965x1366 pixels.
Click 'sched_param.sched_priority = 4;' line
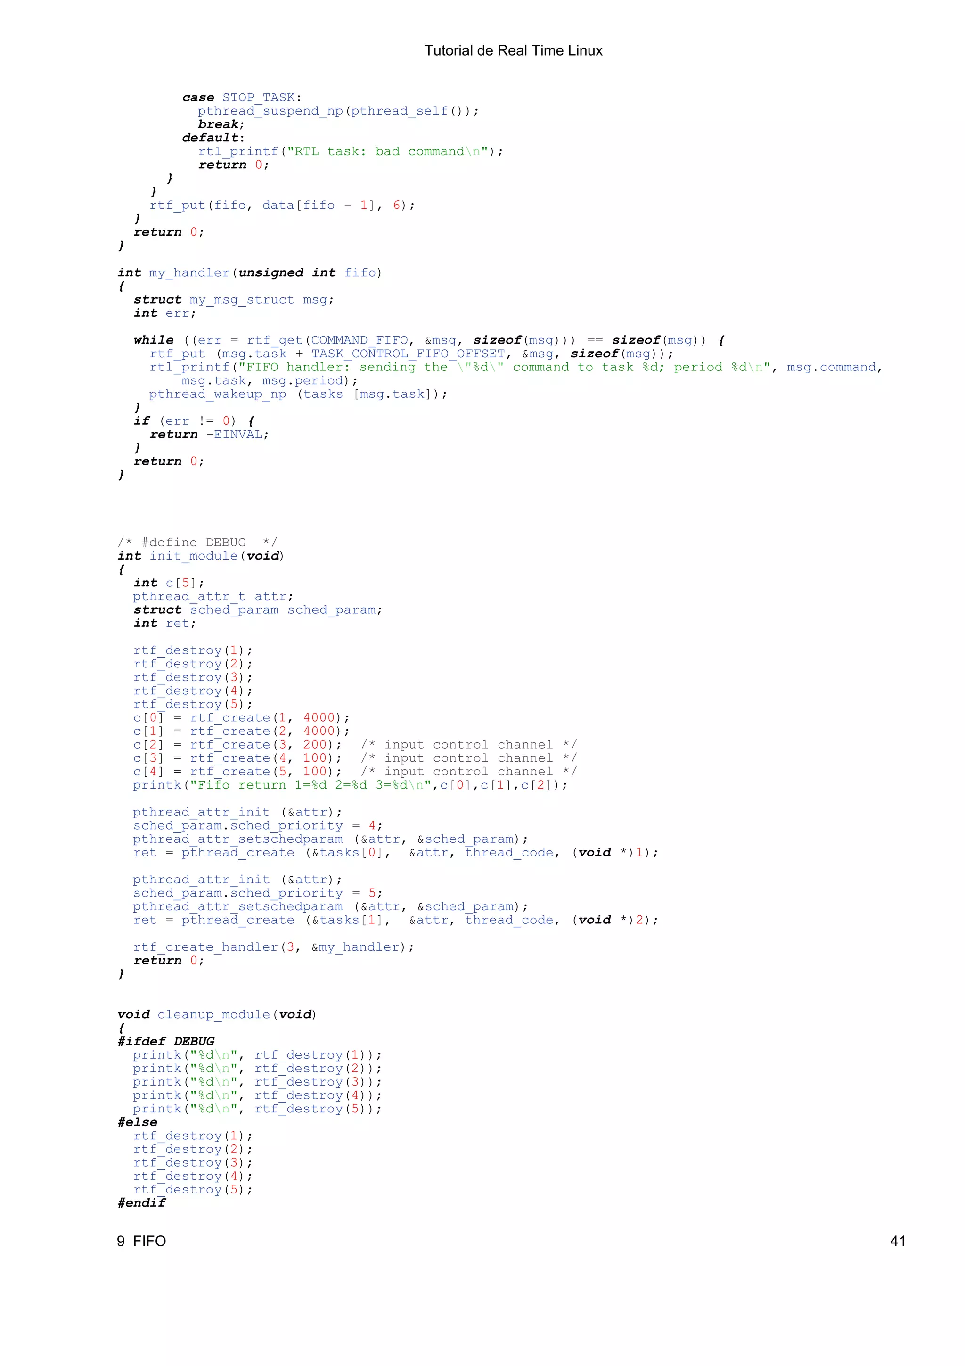[258, 826]
